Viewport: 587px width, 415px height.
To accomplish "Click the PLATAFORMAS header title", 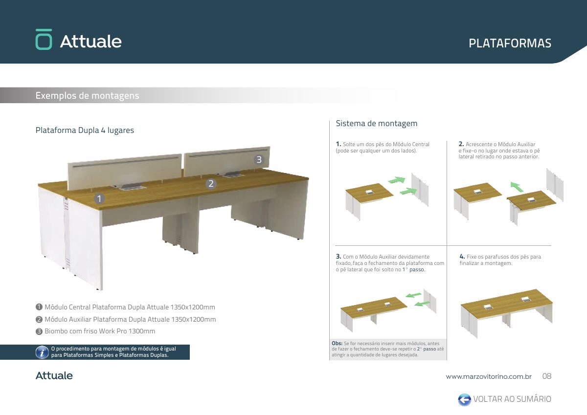I will (510, 43).
